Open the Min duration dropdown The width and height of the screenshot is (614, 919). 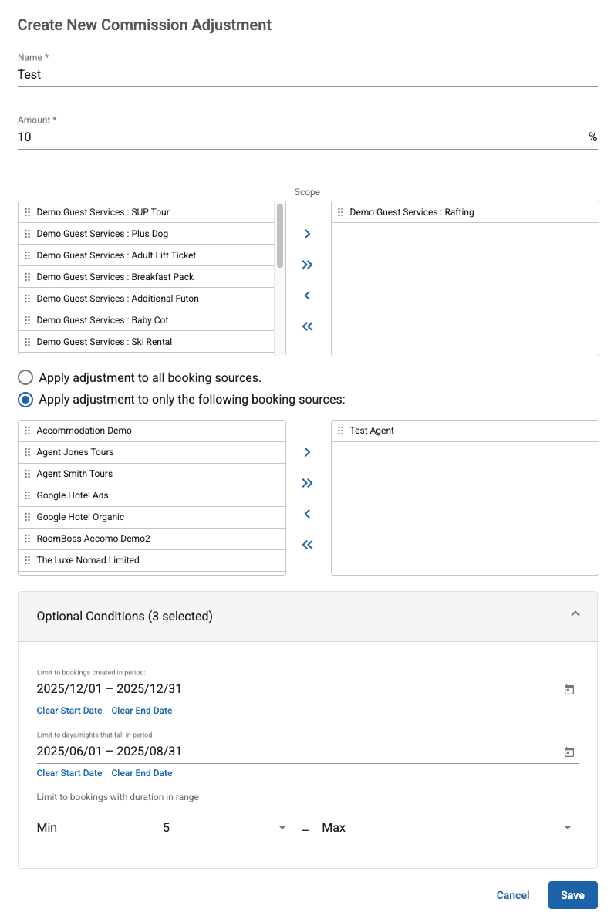[282, 827]
